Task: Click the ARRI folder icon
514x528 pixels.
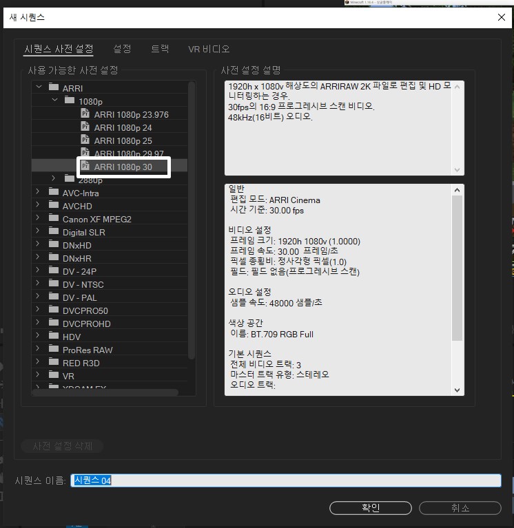Action: pos(54,87)
